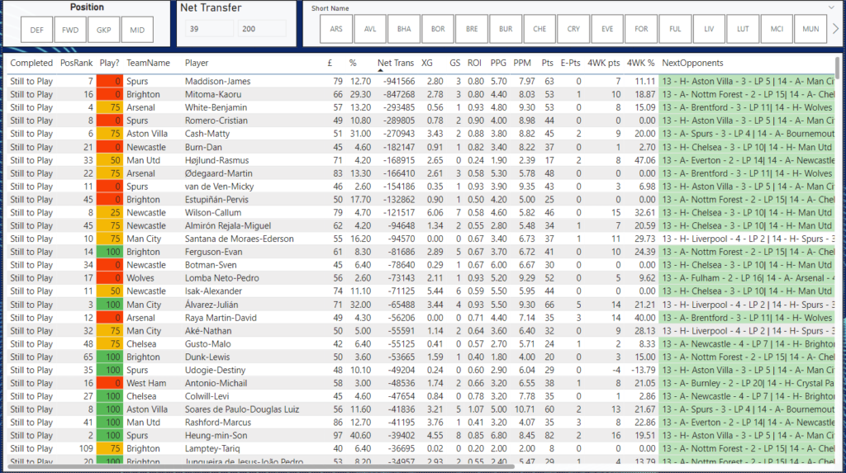
Task: Click Net Trans value -941566
Action: click(x=399, y=82)
